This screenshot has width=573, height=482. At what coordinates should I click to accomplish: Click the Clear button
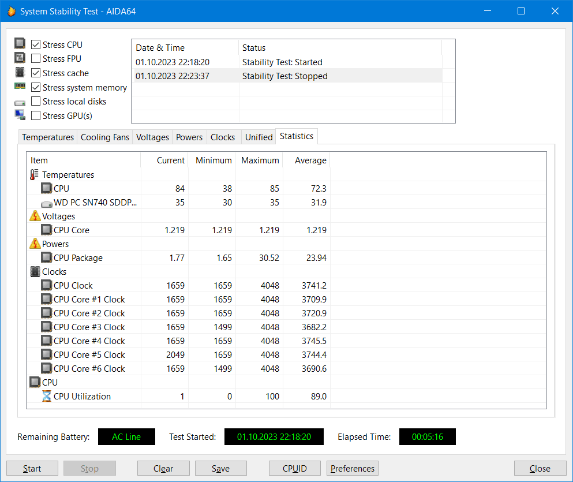163,469
